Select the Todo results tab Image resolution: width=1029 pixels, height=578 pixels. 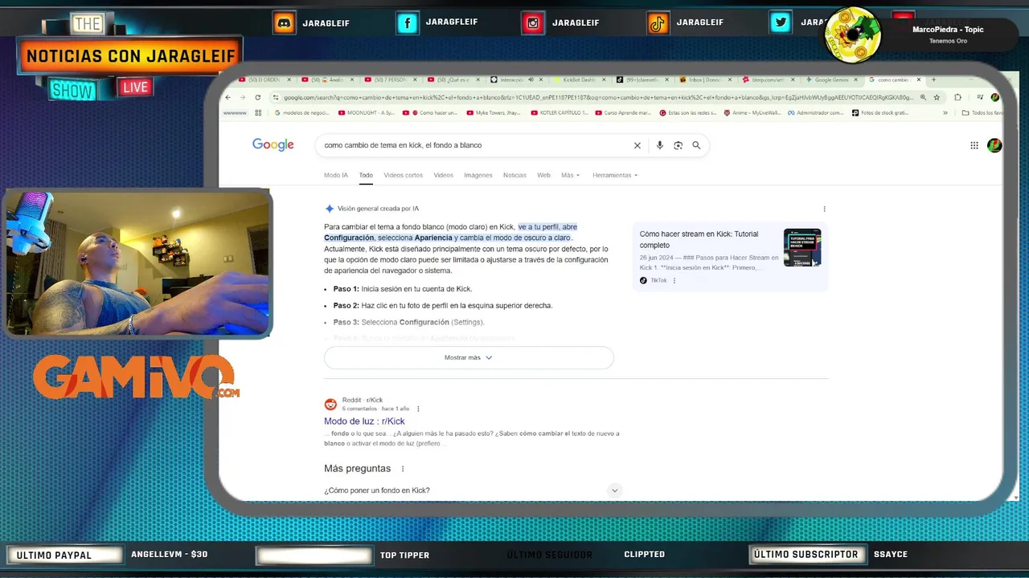pos(366,175)
